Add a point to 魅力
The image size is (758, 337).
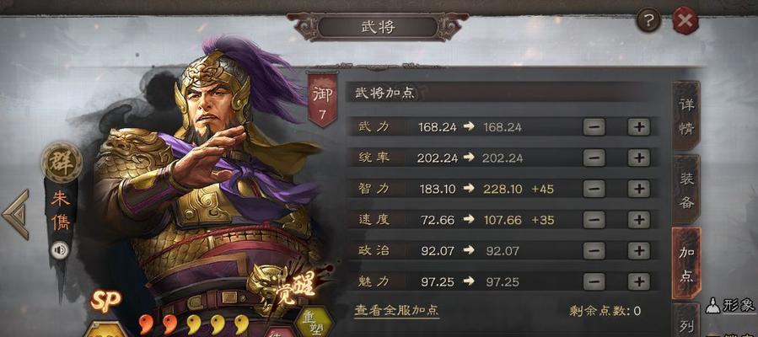[x=638, y=281]
